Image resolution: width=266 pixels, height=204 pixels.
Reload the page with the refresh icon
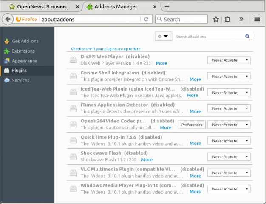[x=146, y=19]
